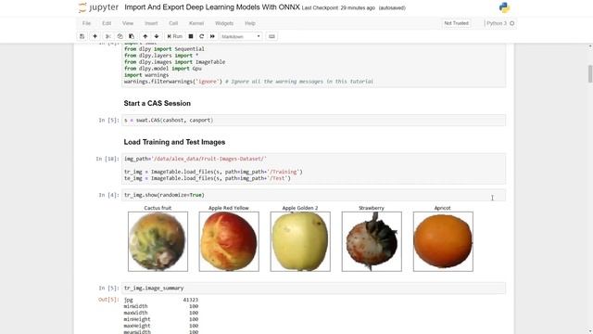The height and width of the screenshot is (334, 593).
Task: Open the cell type Markdown dropdown
Action: pyautogui.click(x=241, y=36)
